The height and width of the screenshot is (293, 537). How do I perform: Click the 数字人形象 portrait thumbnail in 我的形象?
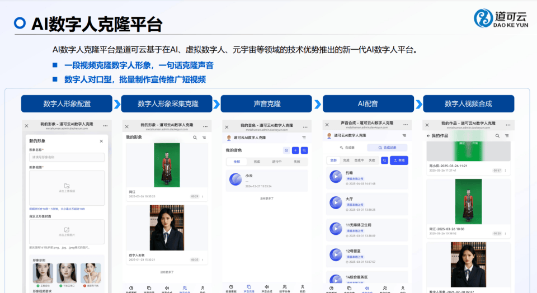click(167, 228)
